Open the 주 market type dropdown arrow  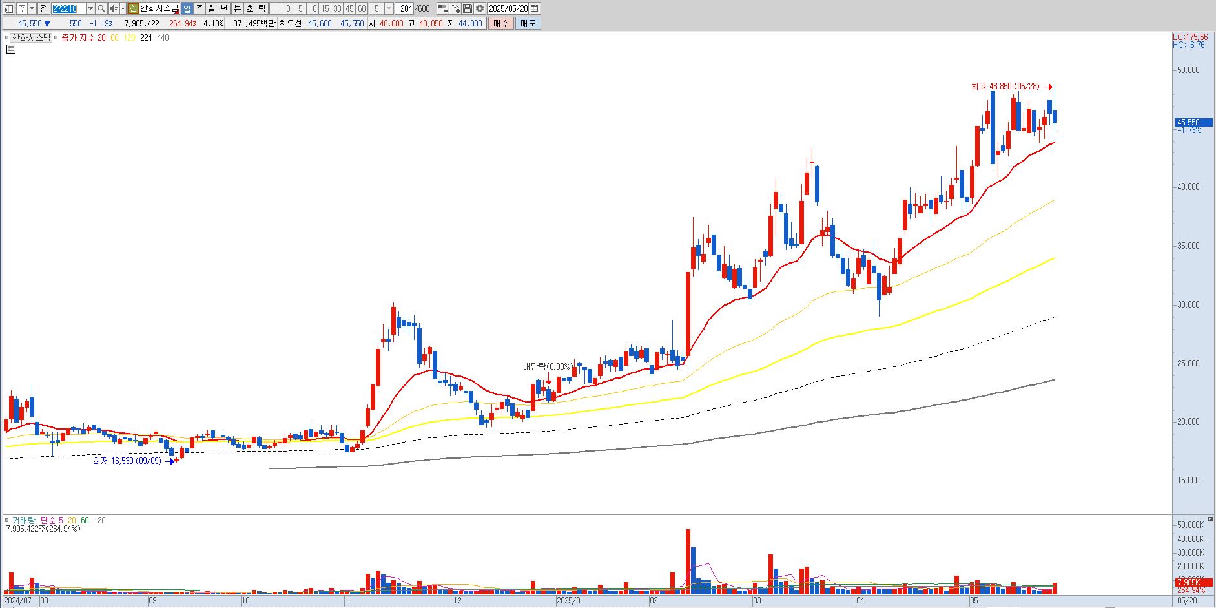coord(32,8)
